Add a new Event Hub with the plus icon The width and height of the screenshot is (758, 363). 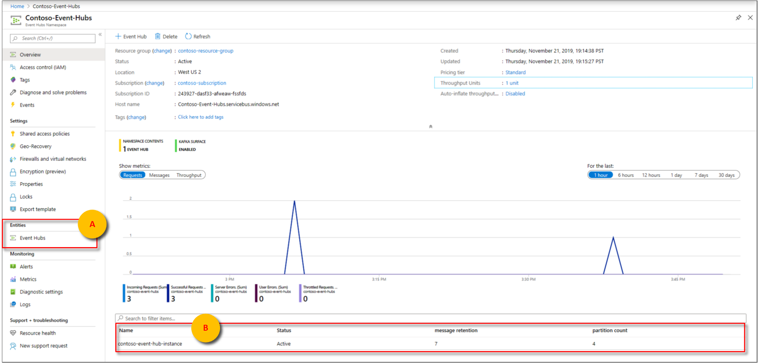point(118,36)
